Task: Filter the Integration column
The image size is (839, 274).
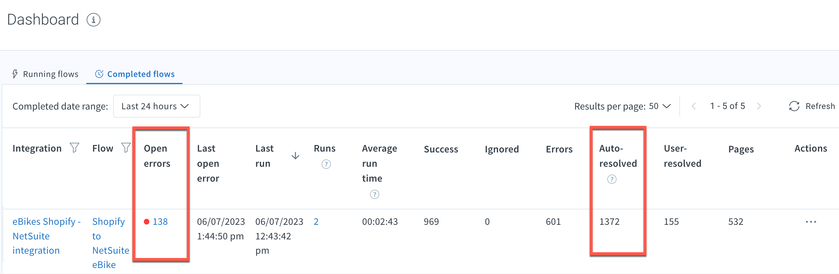Action: [x=75, y=148]
